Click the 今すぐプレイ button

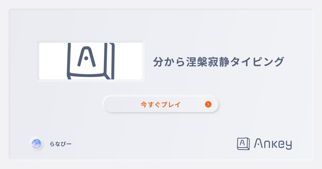(x=161, y=104)
